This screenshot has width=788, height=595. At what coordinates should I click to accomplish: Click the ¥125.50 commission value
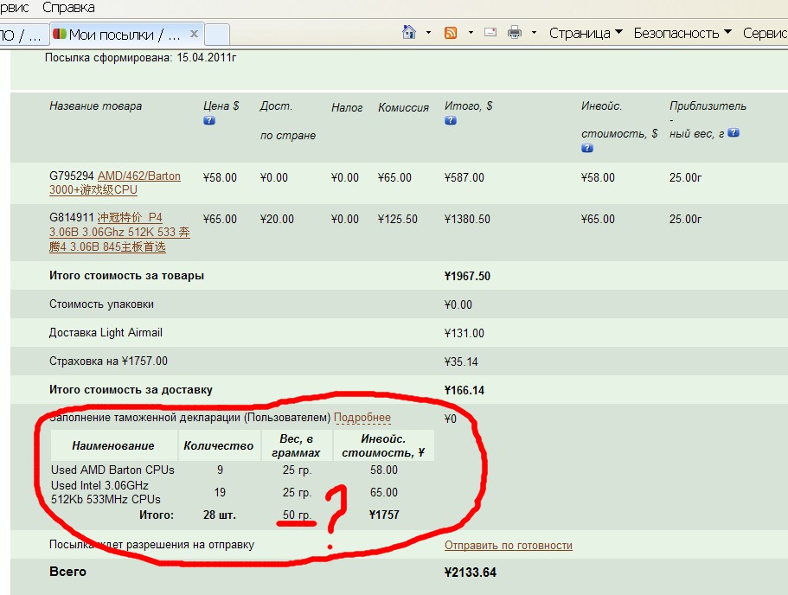click(x=398, y=219)
